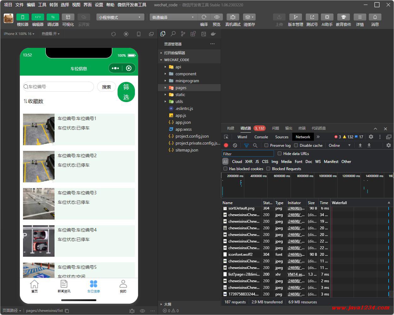The height and width of the screenshot is (315, 394).
Task: Open the real device debugging bug icon
Action: coord(233,17)
